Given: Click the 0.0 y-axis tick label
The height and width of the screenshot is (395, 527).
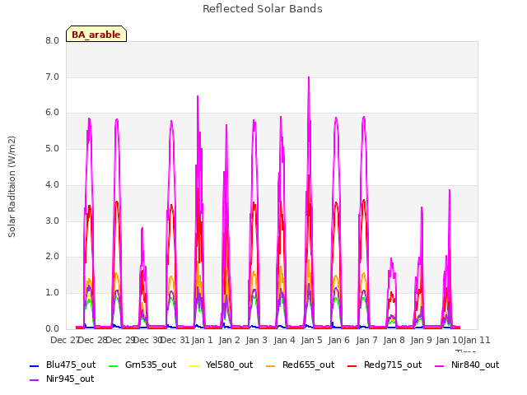Looking at the screenshot, I should 52,329.
